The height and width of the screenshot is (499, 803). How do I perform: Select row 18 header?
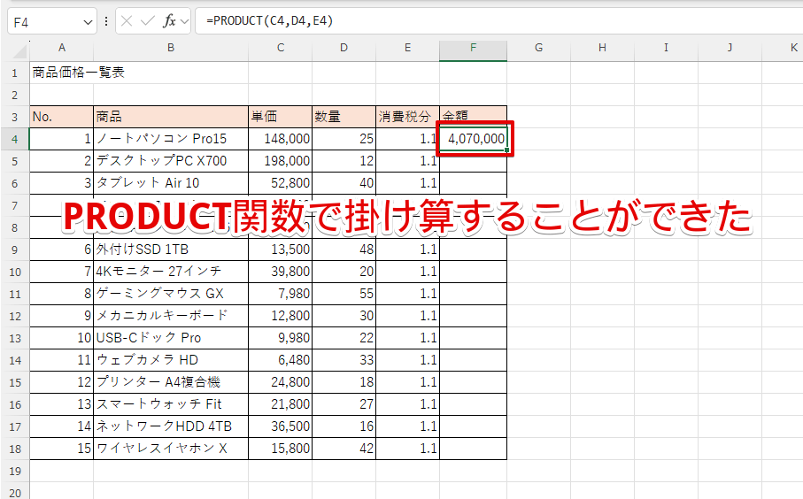[x=15, y=449]
